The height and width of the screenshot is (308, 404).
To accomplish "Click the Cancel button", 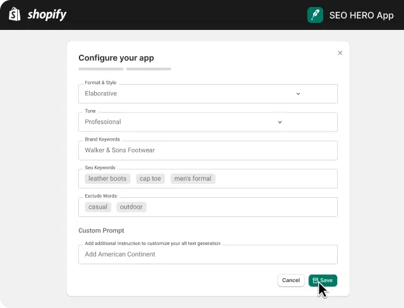I will (291, 280).
